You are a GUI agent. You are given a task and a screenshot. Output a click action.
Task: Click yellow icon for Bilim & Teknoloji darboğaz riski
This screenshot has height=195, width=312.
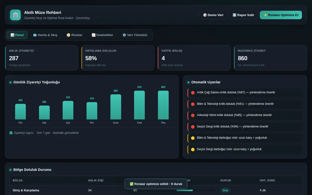193,138
